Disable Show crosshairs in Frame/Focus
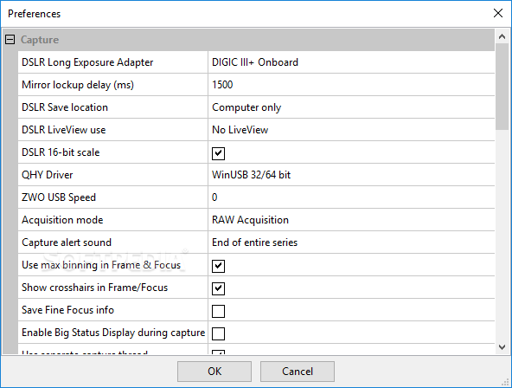Image resolution: width=512 pixels, height=388 pixels. point(218,288)
